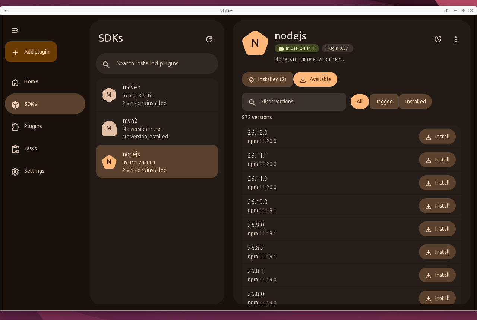Image resolution: width=477 pixels, height=320 pixels.
Task: Click the Node.js runtime environment description
Action: click(x=309, y=59)
